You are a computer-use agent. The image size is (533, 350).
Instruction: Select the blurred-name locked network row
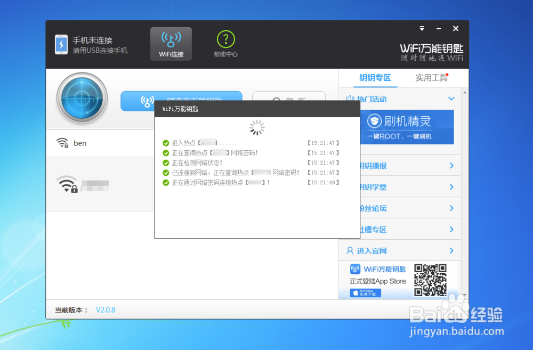click(x=100, y=184)
